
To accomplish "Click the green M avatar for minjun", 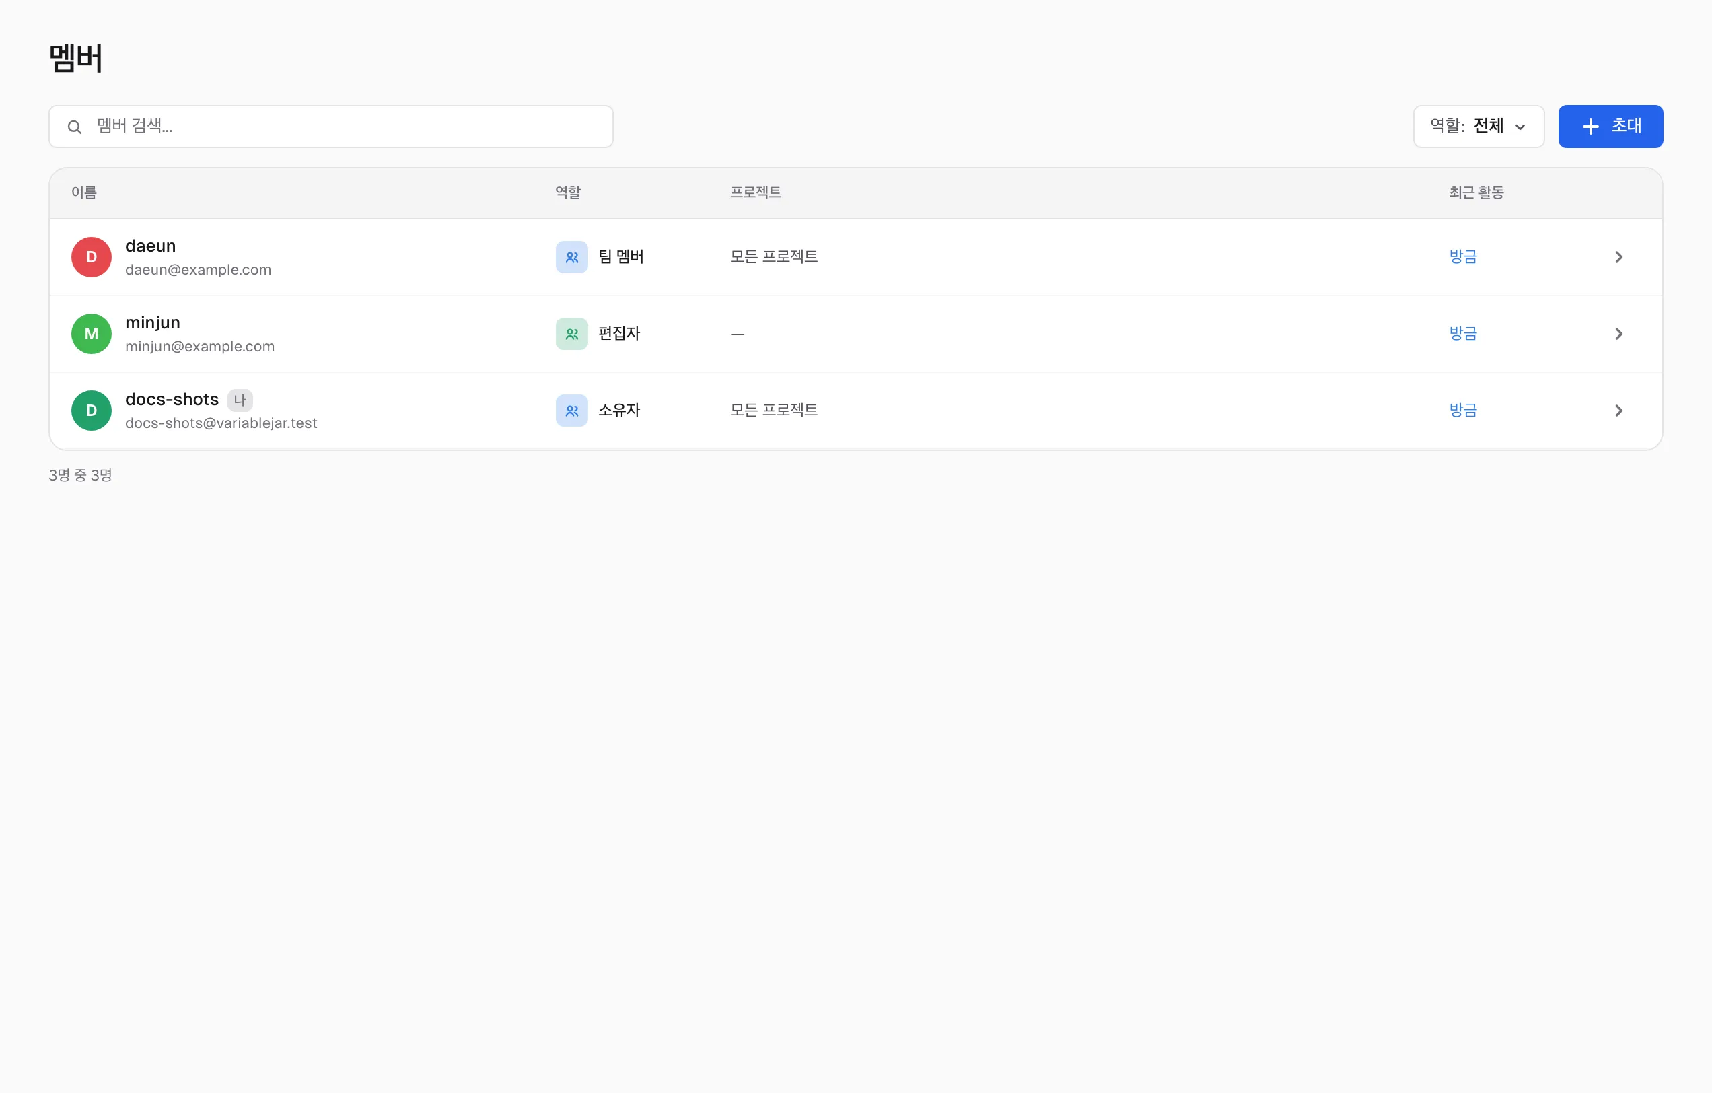I will [92, 334].
